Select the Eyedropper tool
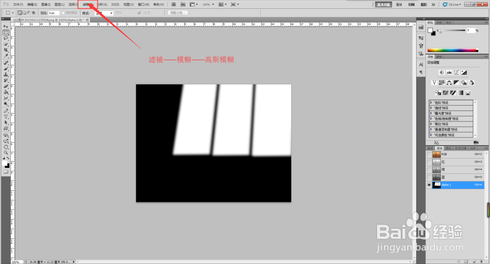Screen dimensions: 490x264 (6, 56)
